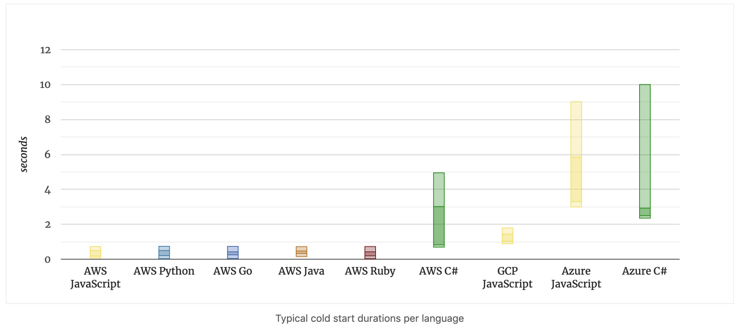Click the "seconds" y-axis title
The image size is (739, 330).
coord(24,154)
